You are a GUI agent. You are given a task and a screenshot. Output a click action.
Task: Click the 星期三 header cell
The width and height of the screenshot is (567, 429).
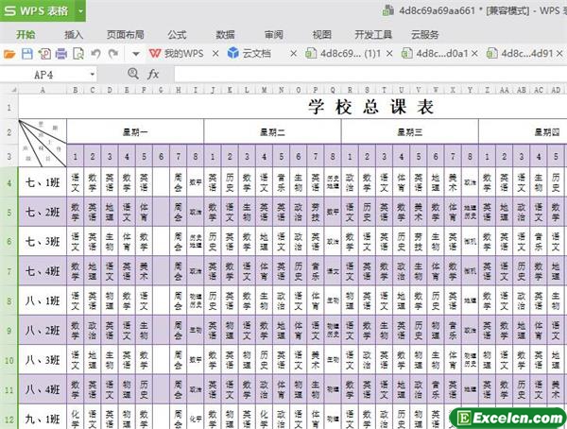[x=410, y=132]
